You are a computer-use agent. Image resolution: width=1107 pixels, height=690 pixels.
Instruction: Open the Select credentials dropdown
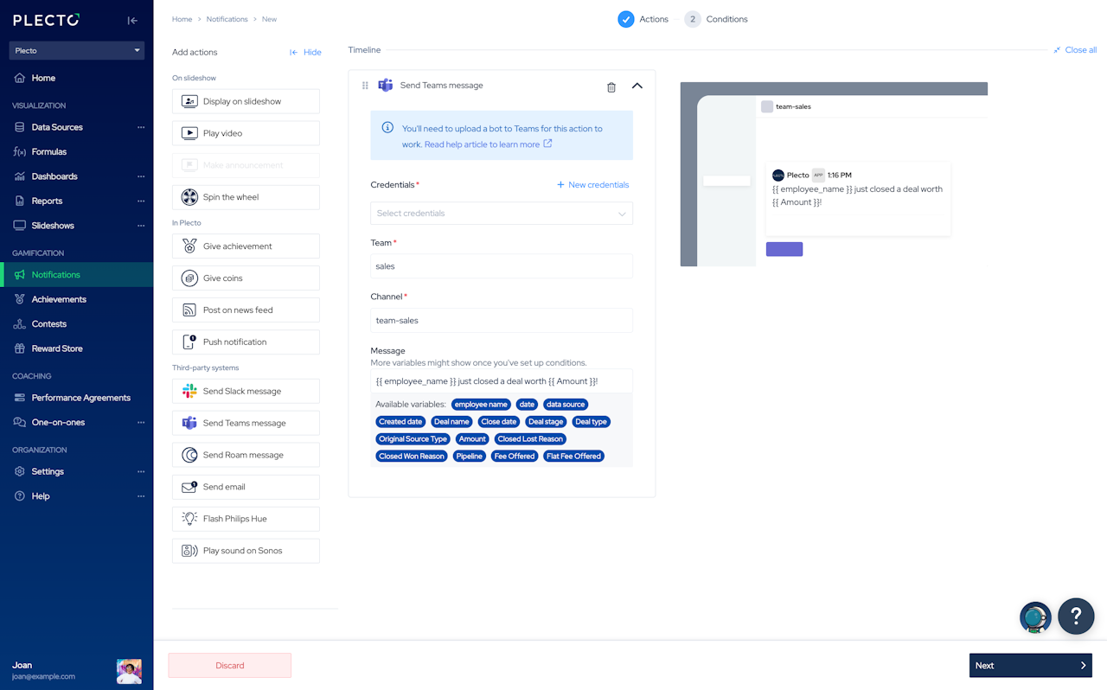[502, 214]
